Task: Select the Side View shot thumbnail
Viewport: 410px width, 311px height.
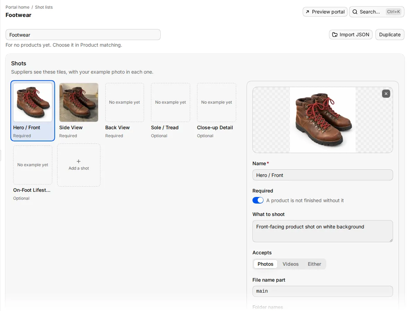Action: (79, 102)
